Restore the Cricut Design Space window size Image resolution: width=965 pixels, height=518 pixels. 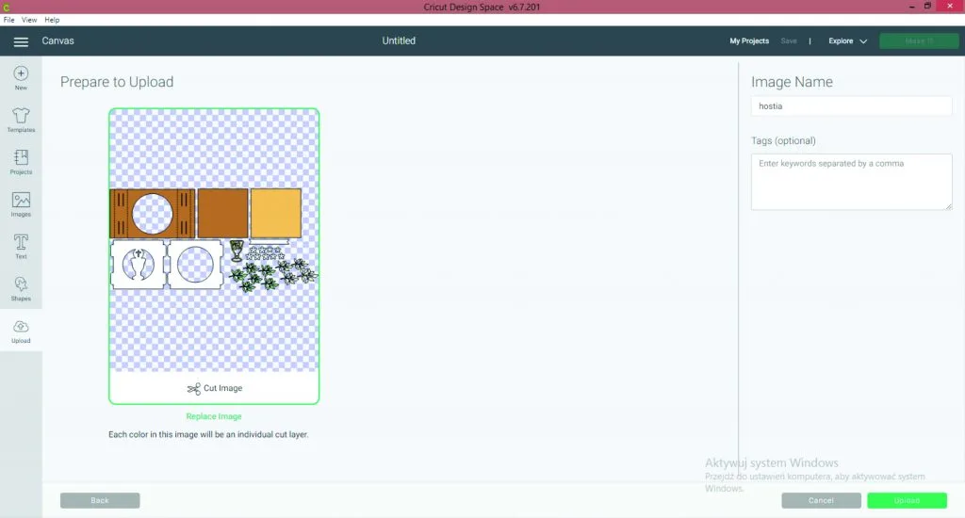(x=927, y=7)
